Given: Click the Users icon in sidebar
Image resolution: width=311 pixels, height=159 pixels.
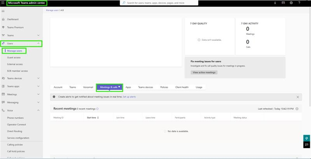Looking at the screenshot, I should click(x=3, y=44).
